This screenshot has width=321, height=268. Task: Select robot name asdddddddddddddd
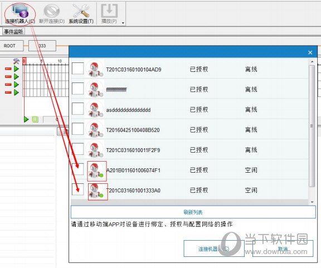click(128, 110)
